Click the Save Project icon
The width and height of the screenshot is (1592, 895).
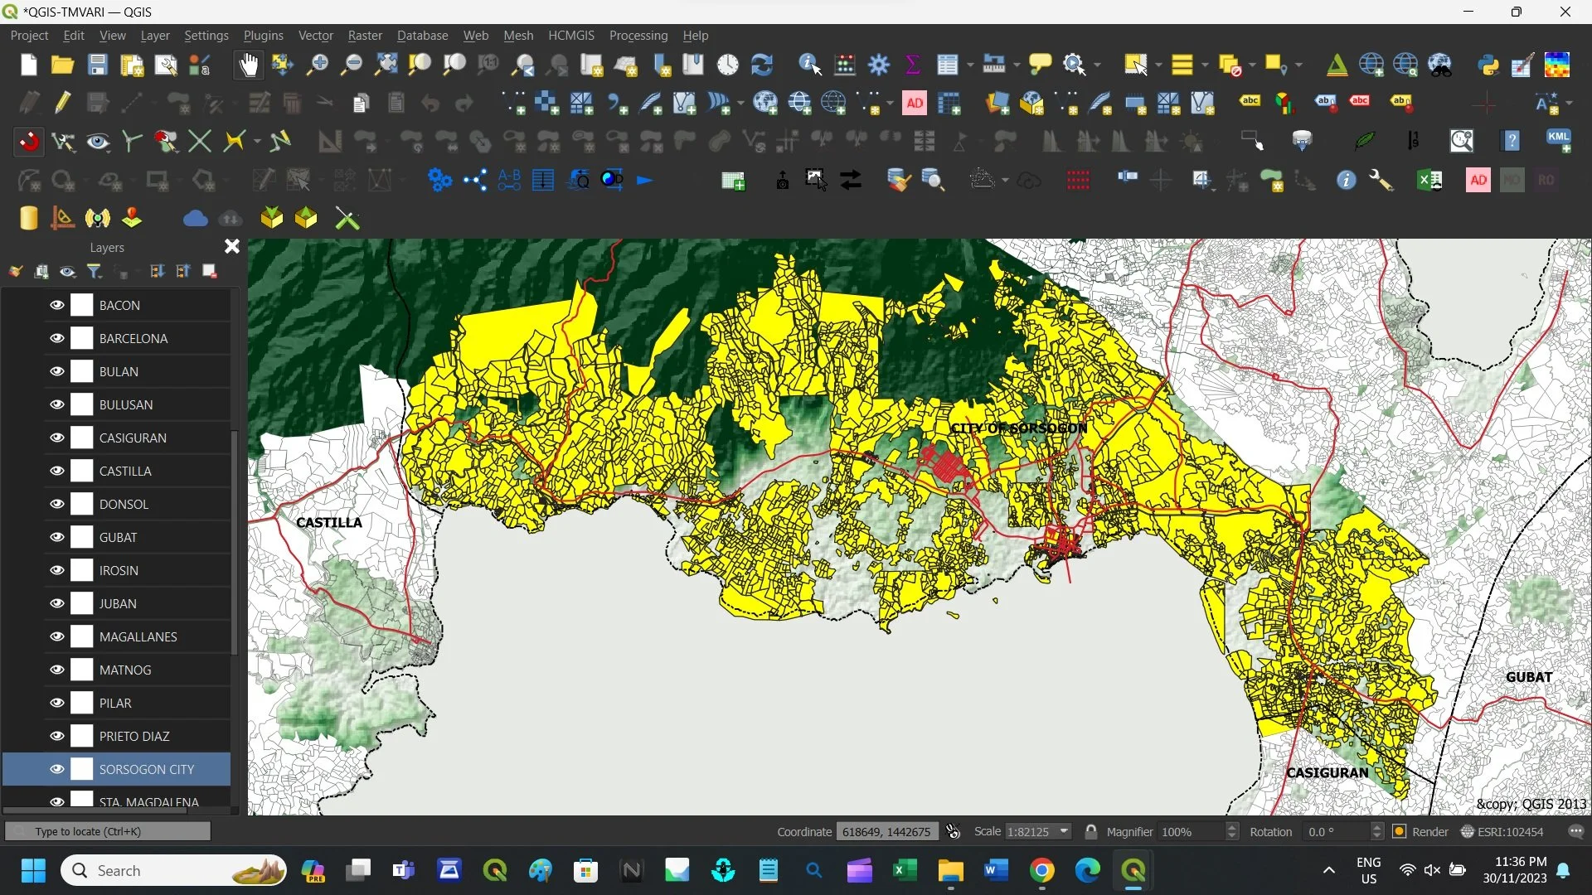click(x=98, y=65)
